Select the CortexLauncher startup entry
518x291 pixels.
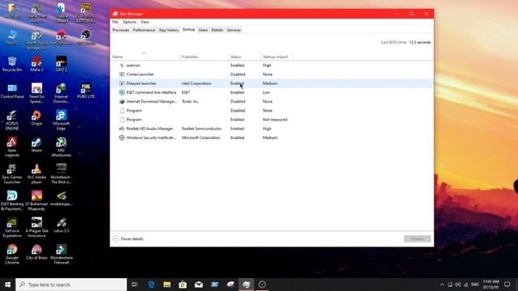click(272, 74)
